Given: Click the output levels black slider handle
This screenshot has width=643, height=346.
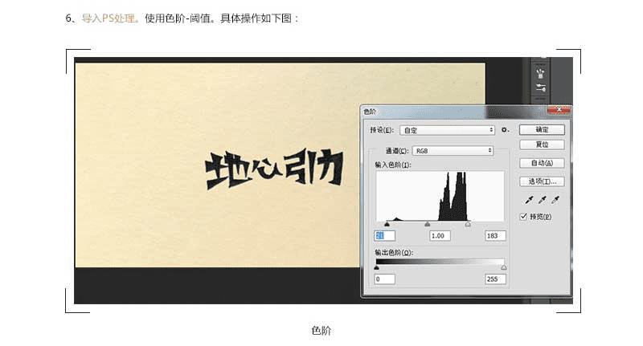Looking at the screenshot, I should [376, 268].
